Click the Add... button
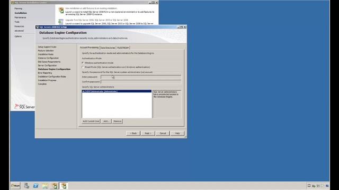The image size is (339, 190). click(x=106, y=121)
